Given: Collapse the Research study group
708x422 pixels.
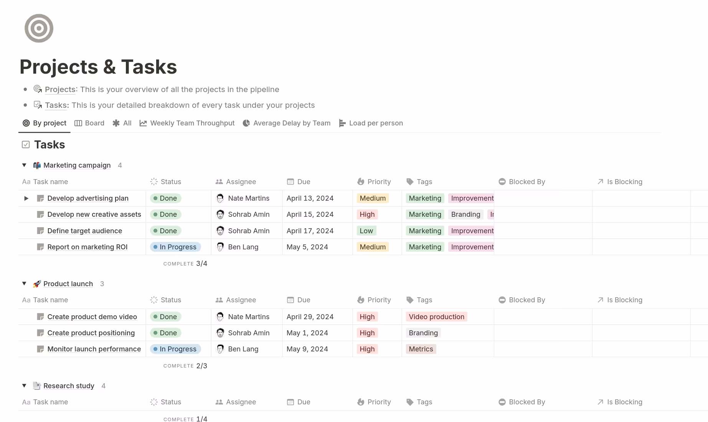Looking at the screenshot, I should 24,386.
